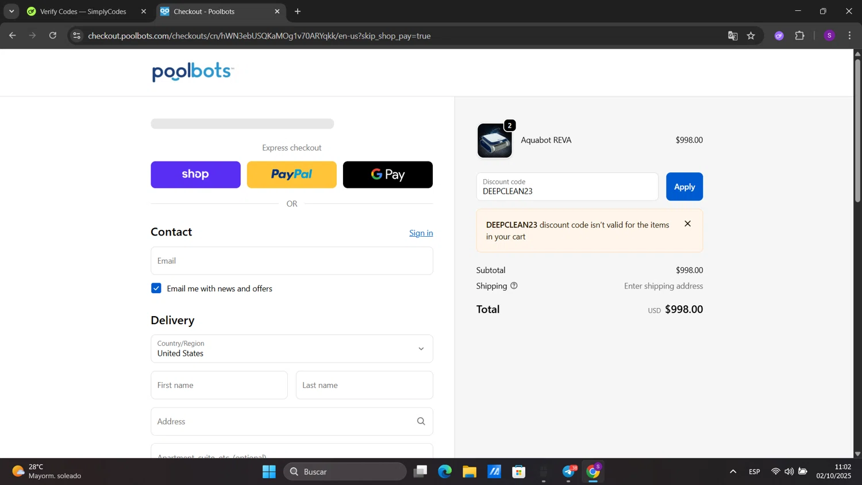Pay with Shop Pay button
The image size is (862, 485).
pos(195,175)
